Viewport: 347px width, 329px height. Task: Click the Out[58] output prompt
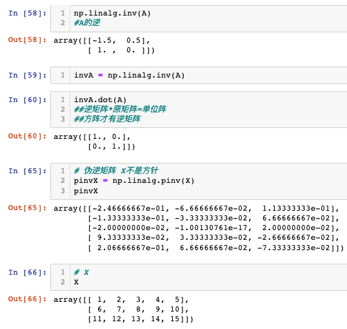coord(28,39)
